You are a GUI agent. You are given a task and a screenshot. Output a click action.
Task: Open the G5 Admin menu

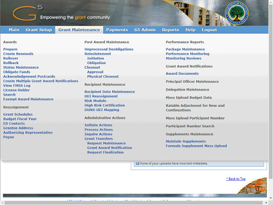click(145, 30)
